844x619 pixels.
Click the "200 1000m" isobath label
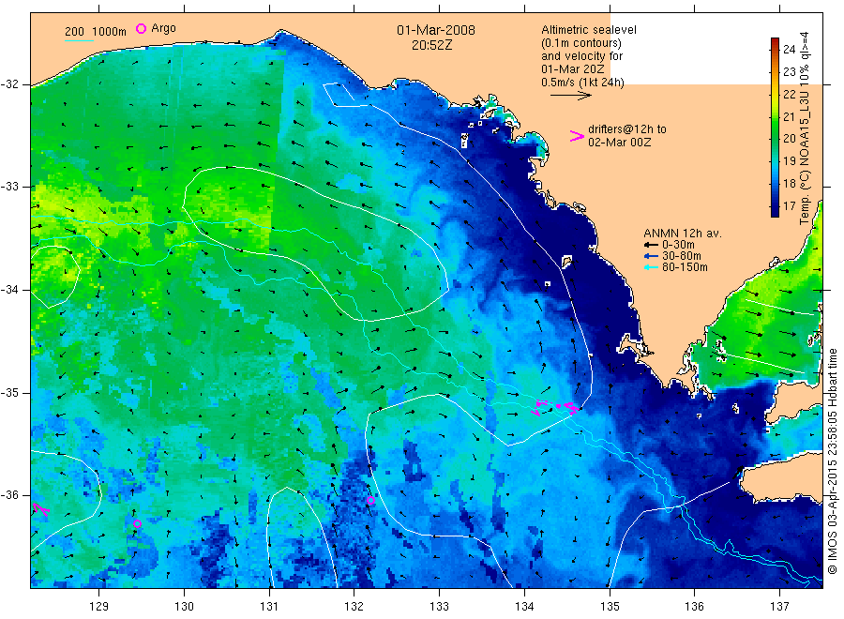click(96, 32)
